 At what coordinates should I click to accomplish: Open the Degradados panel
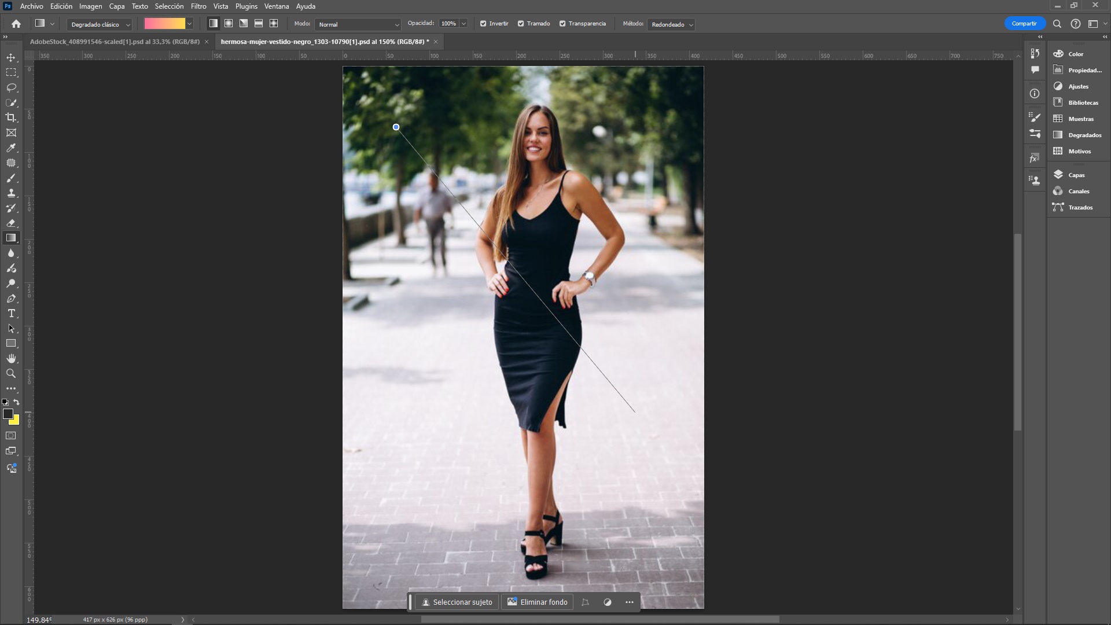pyautogui.click(x=1085, y=135)
